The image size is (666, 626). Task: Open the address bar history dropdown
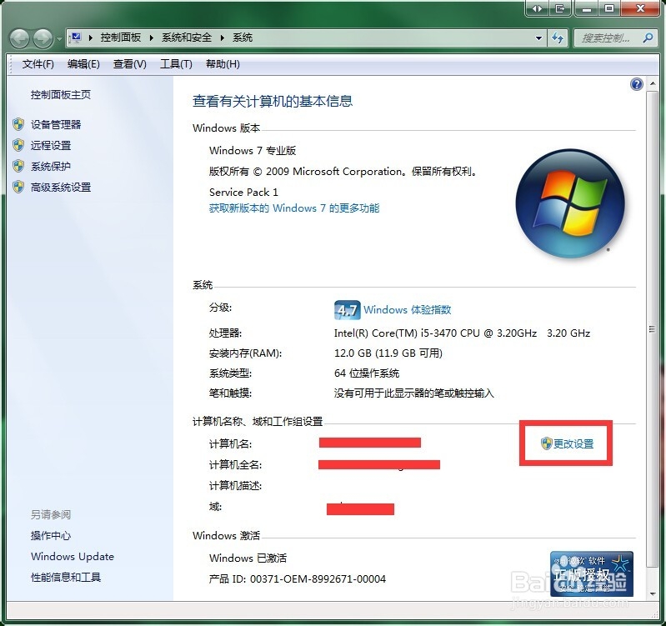click(x=538, y=38)
